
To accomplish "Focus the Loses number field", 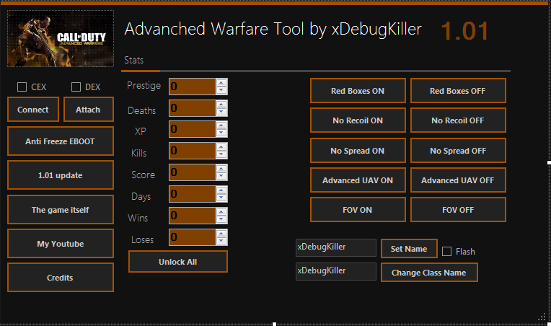I will [193, 237].
